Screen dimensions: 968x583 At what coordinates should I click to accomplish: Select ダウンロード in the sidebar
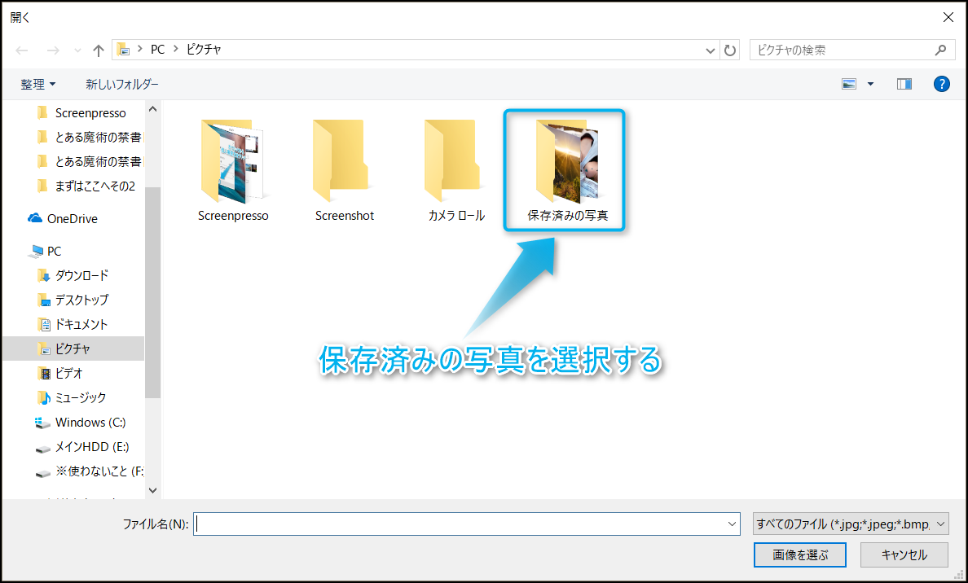click(81, 275)
